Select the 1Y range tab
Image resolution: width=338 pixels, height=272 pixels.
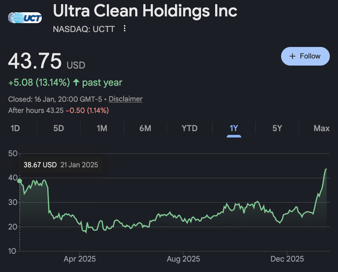click(234, 129)
